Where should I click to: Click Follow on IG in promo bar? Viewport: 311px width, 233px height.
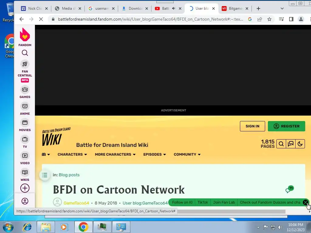[x=182, y=202]
